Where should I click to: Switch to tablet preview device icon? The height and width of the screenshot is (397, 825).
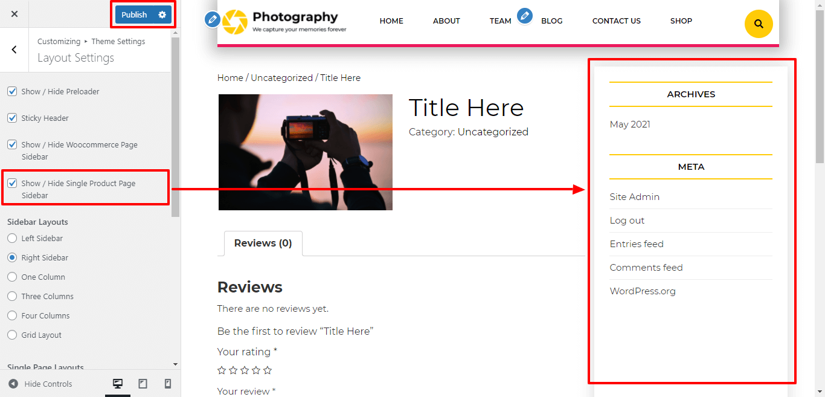[x=143, y=384]
